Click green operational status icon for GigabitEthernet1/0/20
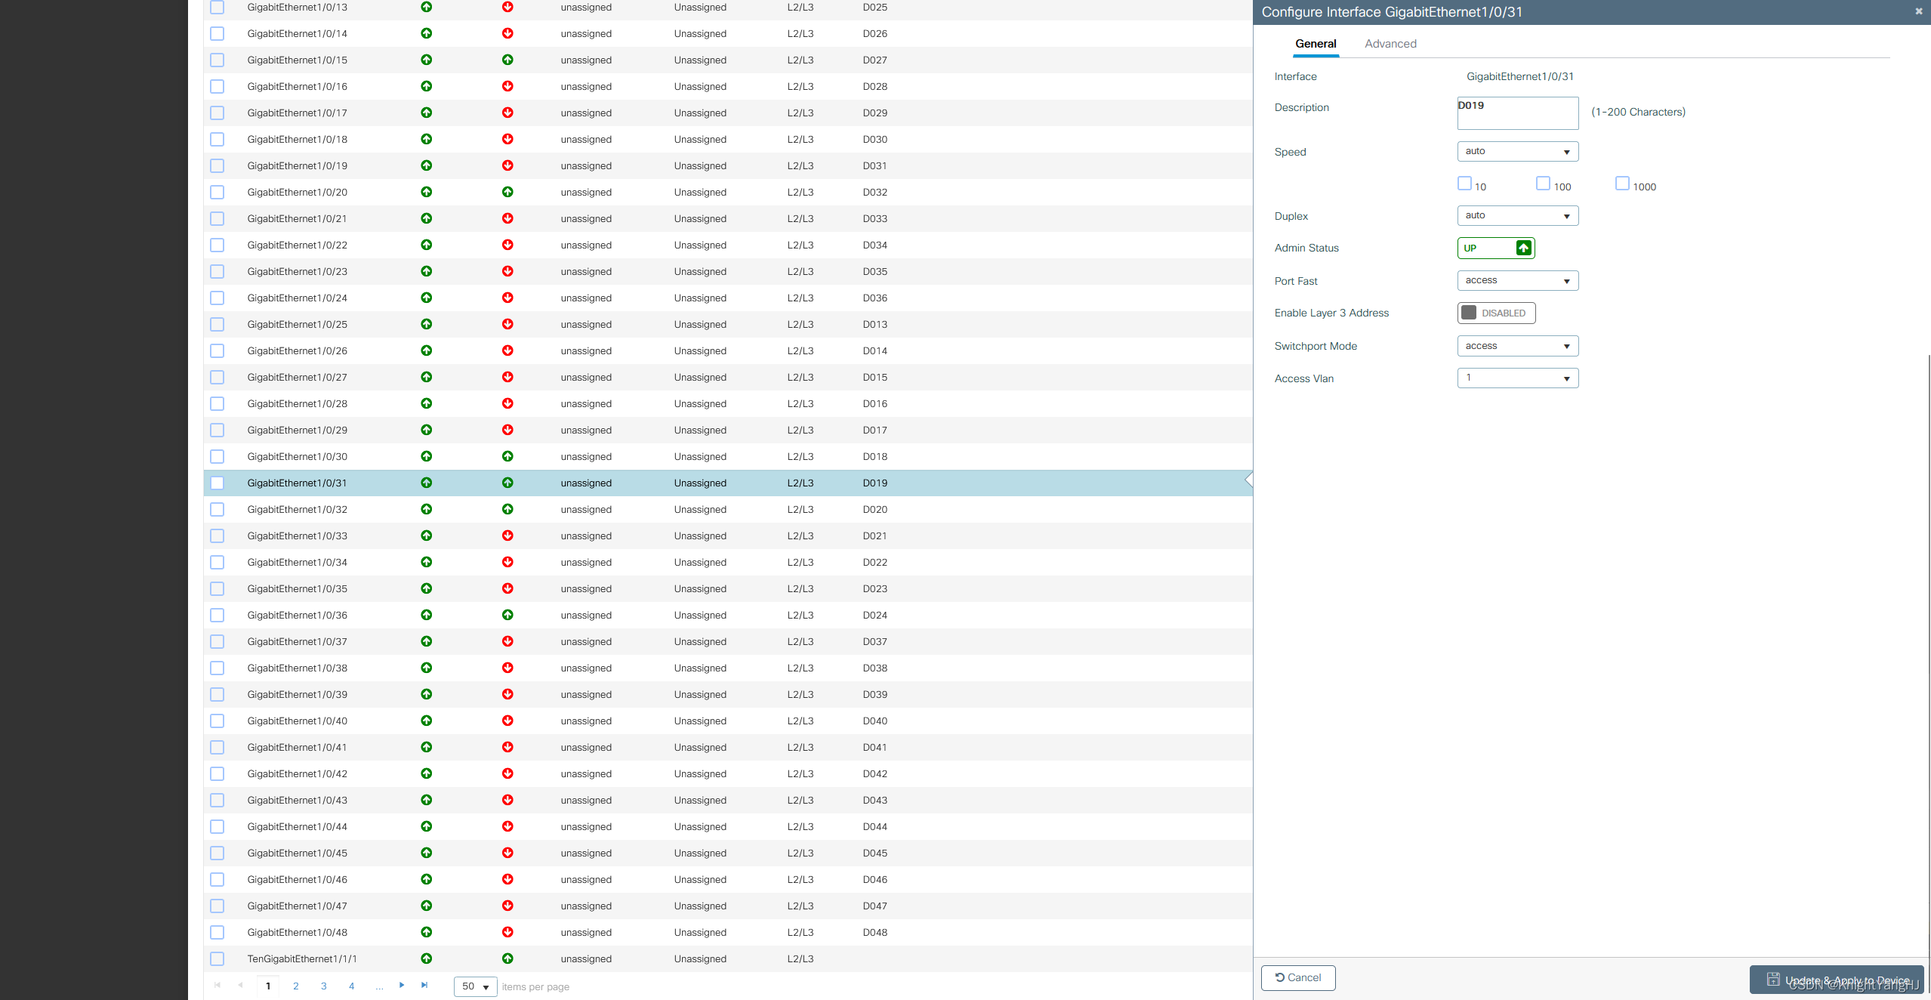 507,192
